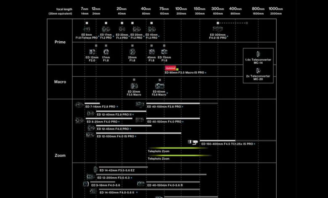Click the ED 20mm F1.4 PRO lens image
This screenshot has width=328, height=198.
click(122, 29)
